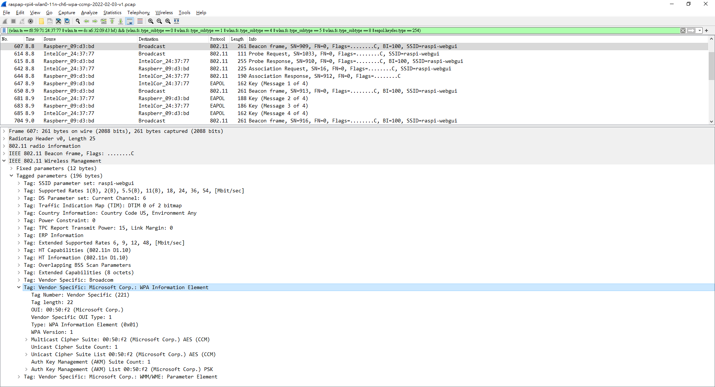715x387 pixels.
Task: Sort by the Source column header
Action: (90, 39)
